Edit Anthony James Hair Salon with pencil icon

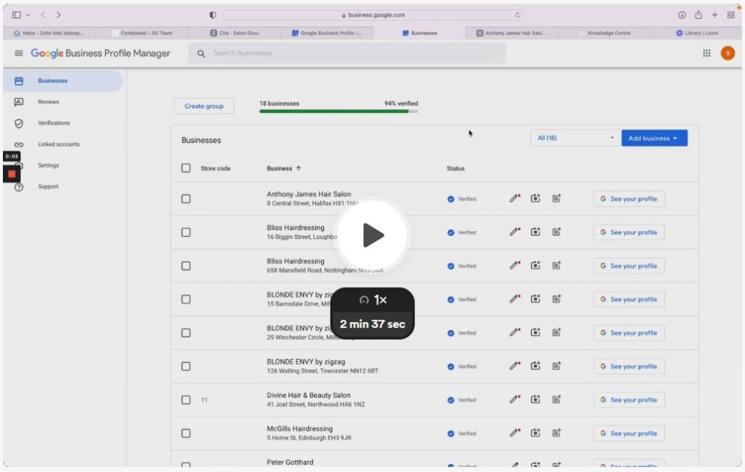tap(514, 198)
